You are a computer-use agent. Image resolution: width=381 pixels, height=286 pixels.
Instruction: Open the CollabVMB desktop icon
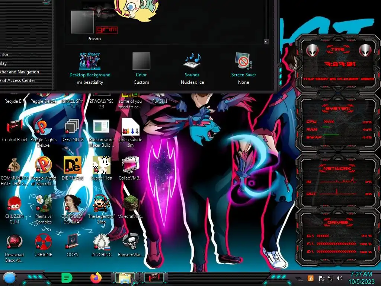coord(130,169)
